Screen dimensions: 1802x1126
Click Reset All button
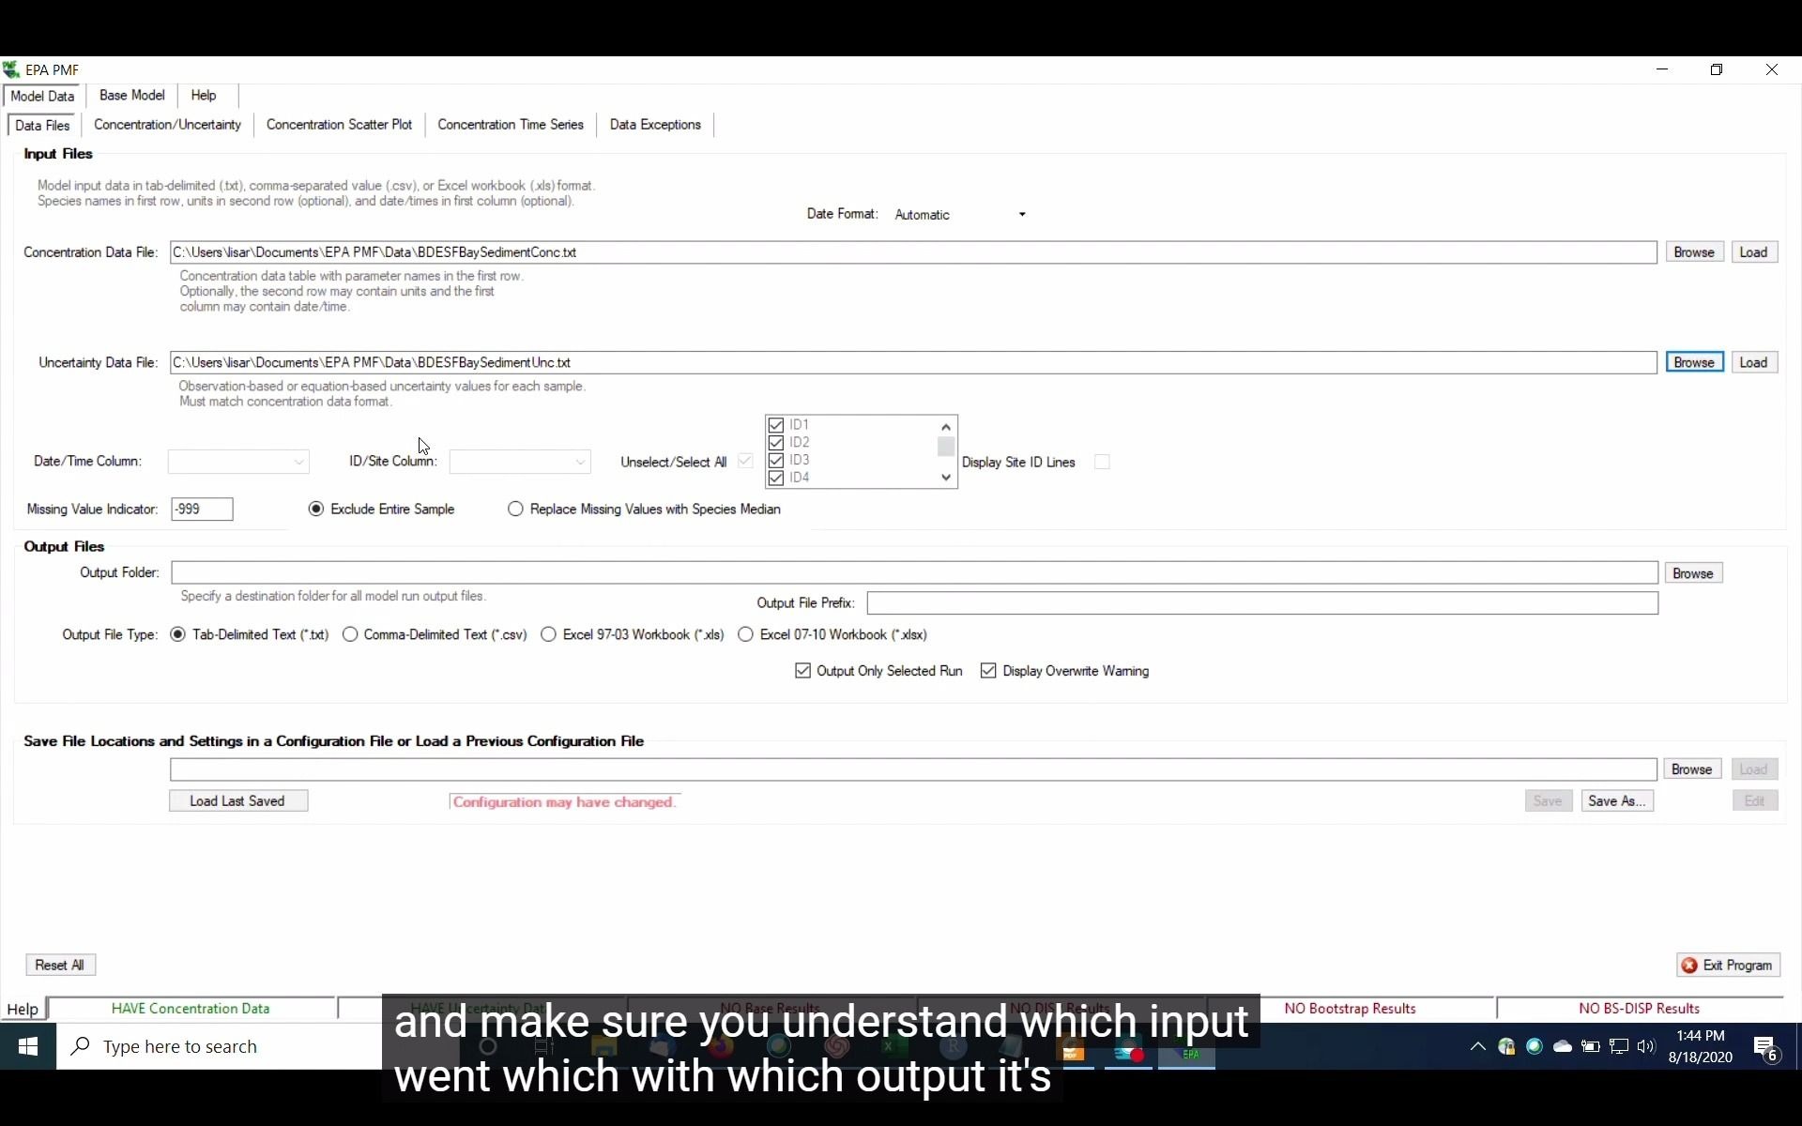click(x=58, y=964)
